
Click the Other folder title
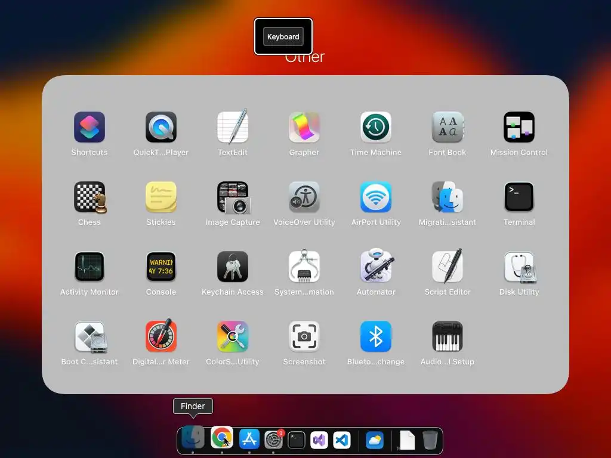(x=304, y=57)
